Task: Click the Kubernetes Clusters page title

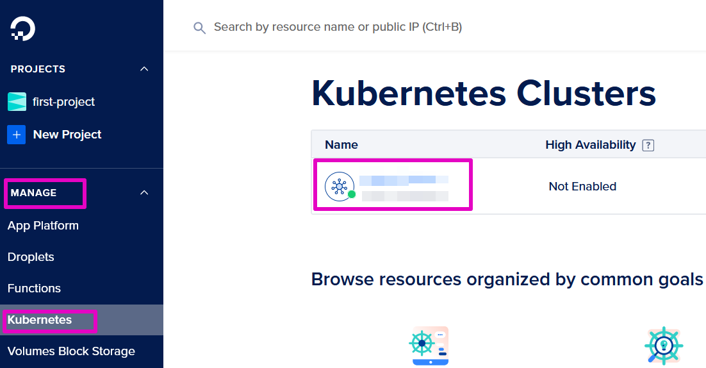Action: (484, 93)
